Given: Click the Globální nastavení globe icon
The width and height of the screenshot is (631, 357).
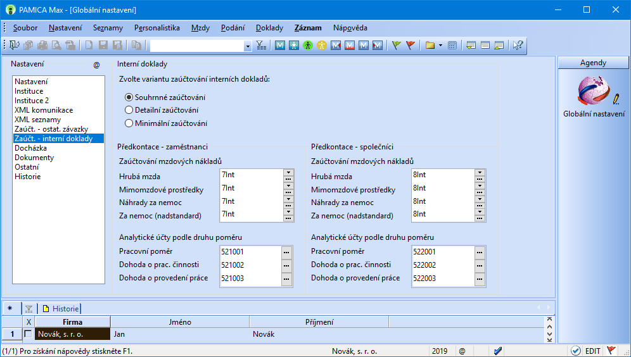Looking at the screenshot, I should click(594, 91).
